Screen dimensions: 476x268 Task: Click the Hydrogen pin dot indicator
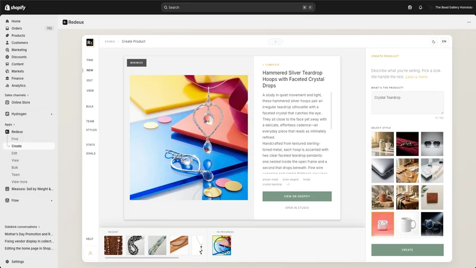[52, 114]
